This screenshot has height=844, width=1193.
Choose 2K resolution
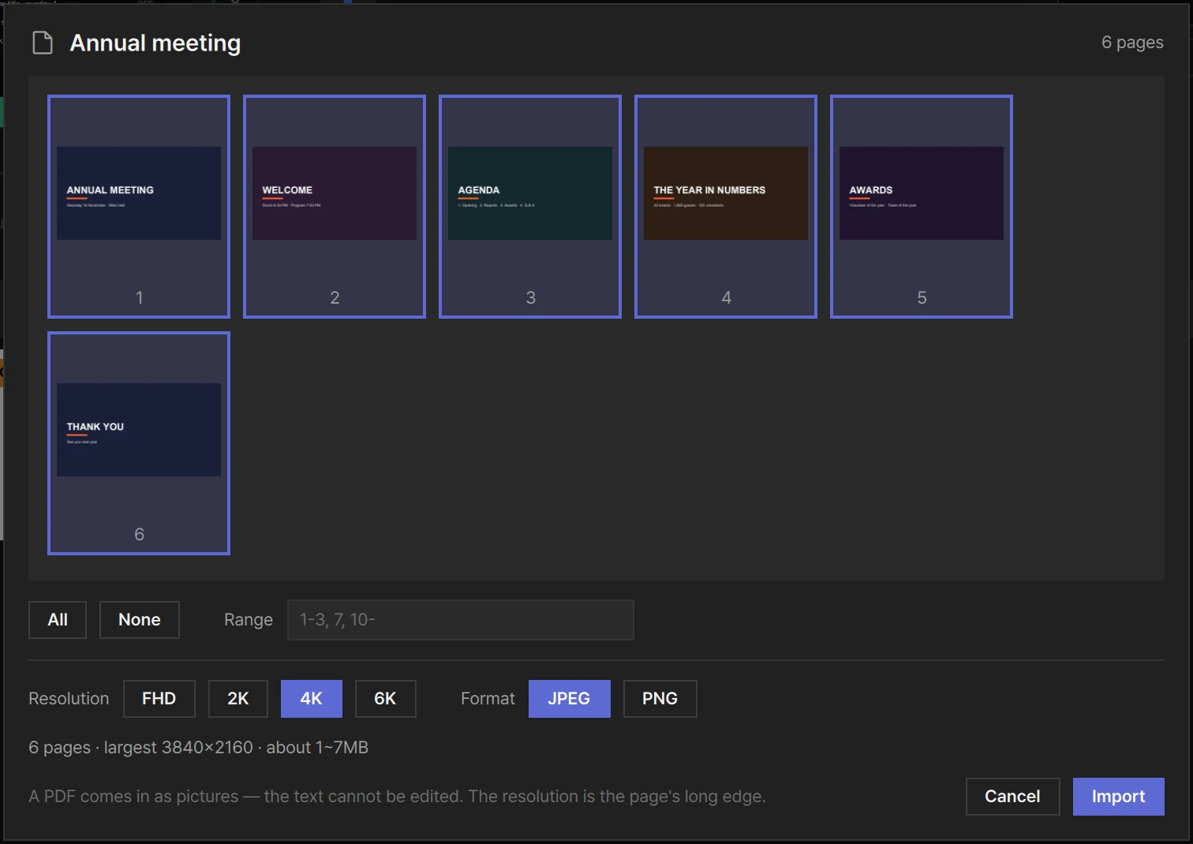click(x=238, y=699)
